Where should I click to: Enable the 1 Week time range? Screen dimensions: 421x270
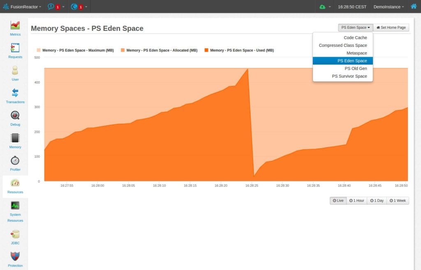pyautogui.click(x=398, y=200)
